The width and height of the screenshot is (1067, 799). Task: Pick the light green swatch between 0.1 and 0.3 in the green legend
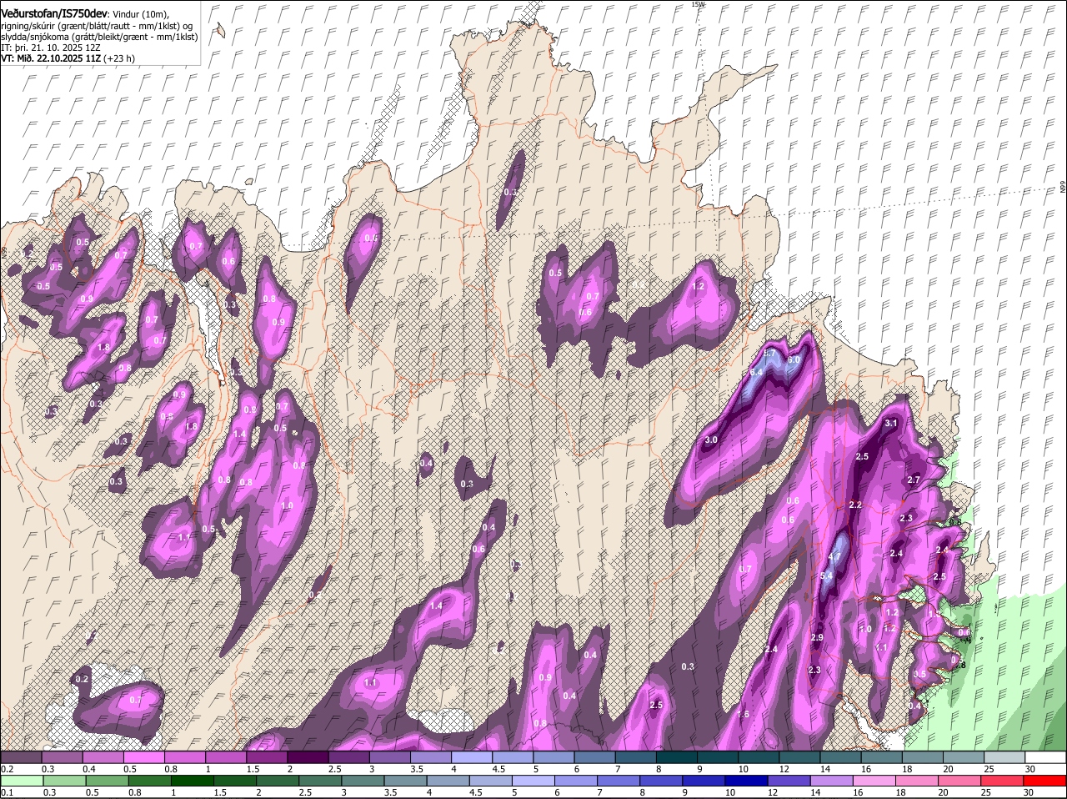click(23, 781)
